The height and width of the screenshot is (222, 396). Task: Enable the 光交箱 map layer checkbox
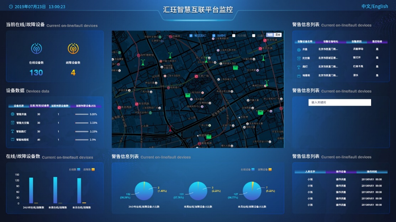pyautogui.click(x=234, y=35)
